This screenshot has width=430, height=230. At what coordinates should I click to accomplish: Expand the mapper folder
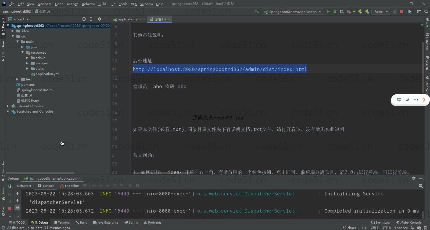[x=27, y=63]
